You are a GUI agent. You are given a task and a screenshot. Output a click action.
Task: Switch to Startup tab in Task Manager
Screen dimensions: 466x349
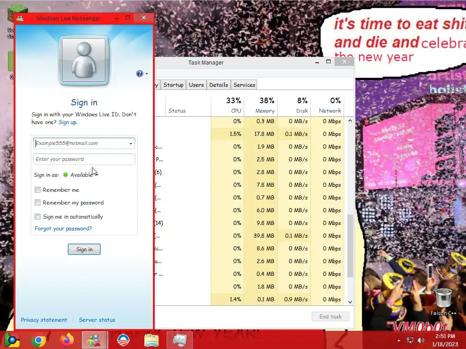click(173, 85)
